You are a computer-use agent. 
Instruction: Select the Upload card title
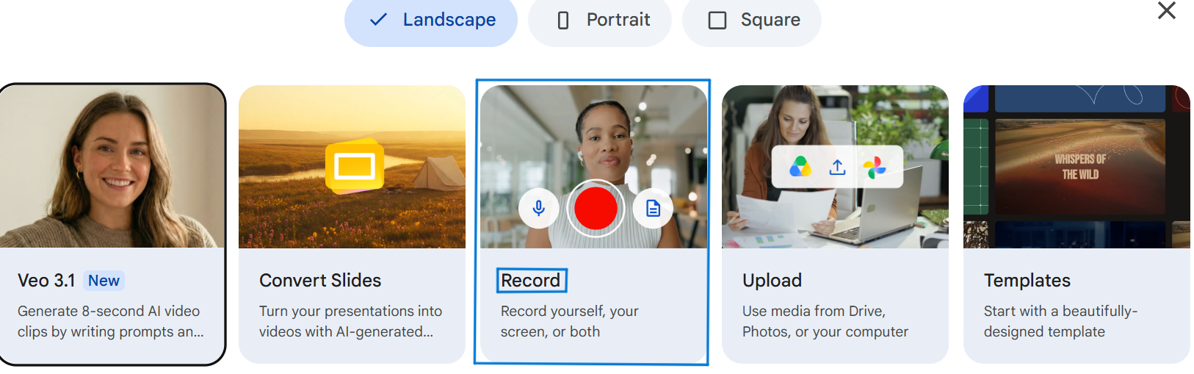click(x=772, y=280)
